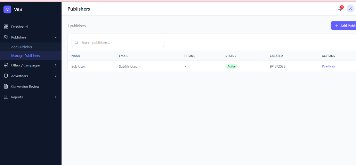Click the Vibi brand name

coord(18,9)
